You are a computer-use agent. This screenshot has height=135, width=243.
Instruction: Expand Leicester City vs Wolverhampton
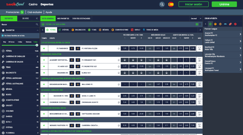pyautogui.click(x=223, y=55)
